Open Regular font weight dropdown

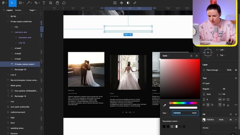point(207,89)
